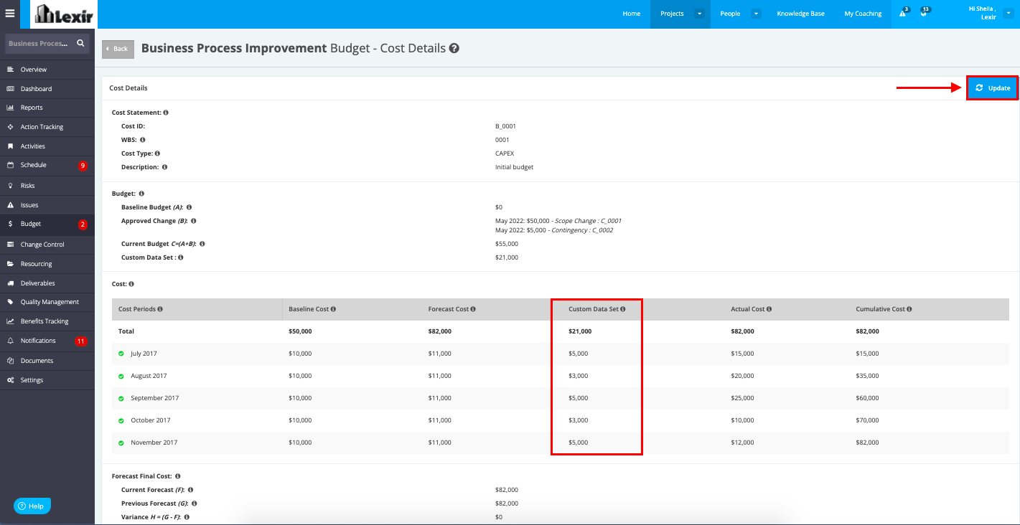Click info icon beside Custom Data Set budget label
This screenshot has width=1020, height=525.
180,257
